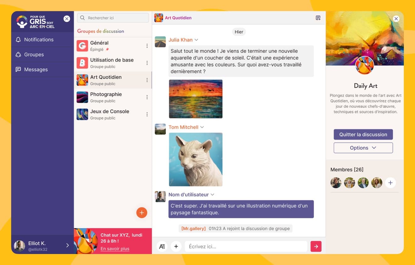Image resolution: width=415 pixels, height=265 pixels.
Task: Open Notifications bell icon in sidebar
Action: [18, 40]
